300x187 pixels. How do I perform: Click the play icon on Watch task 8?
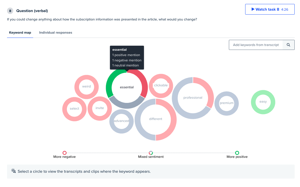[x=253, y=9]
